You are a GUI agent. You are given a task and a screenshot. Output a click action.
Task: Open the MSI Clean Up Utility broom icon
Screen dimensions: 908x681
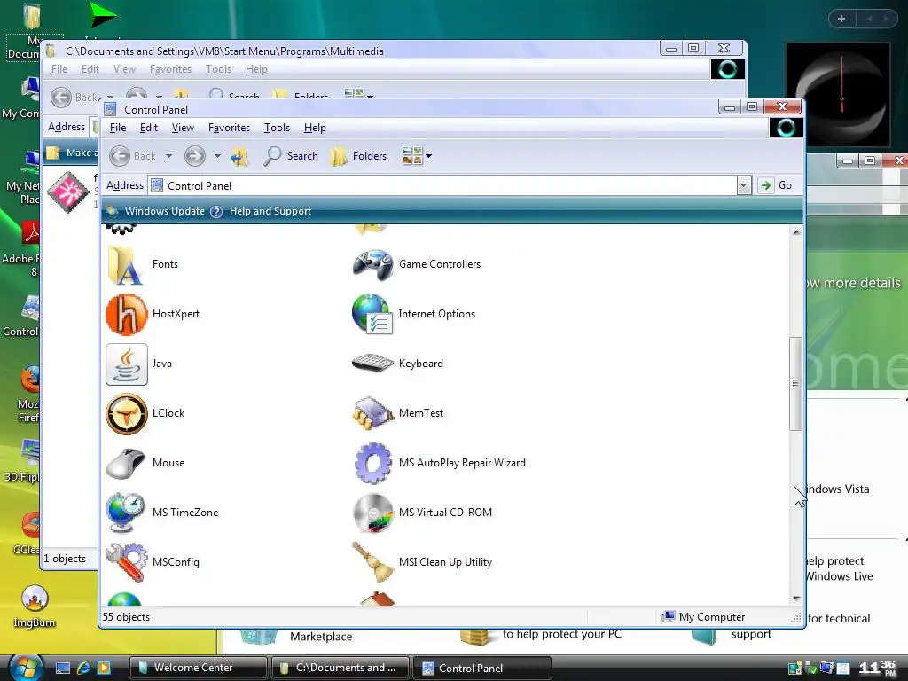(373, 562)
